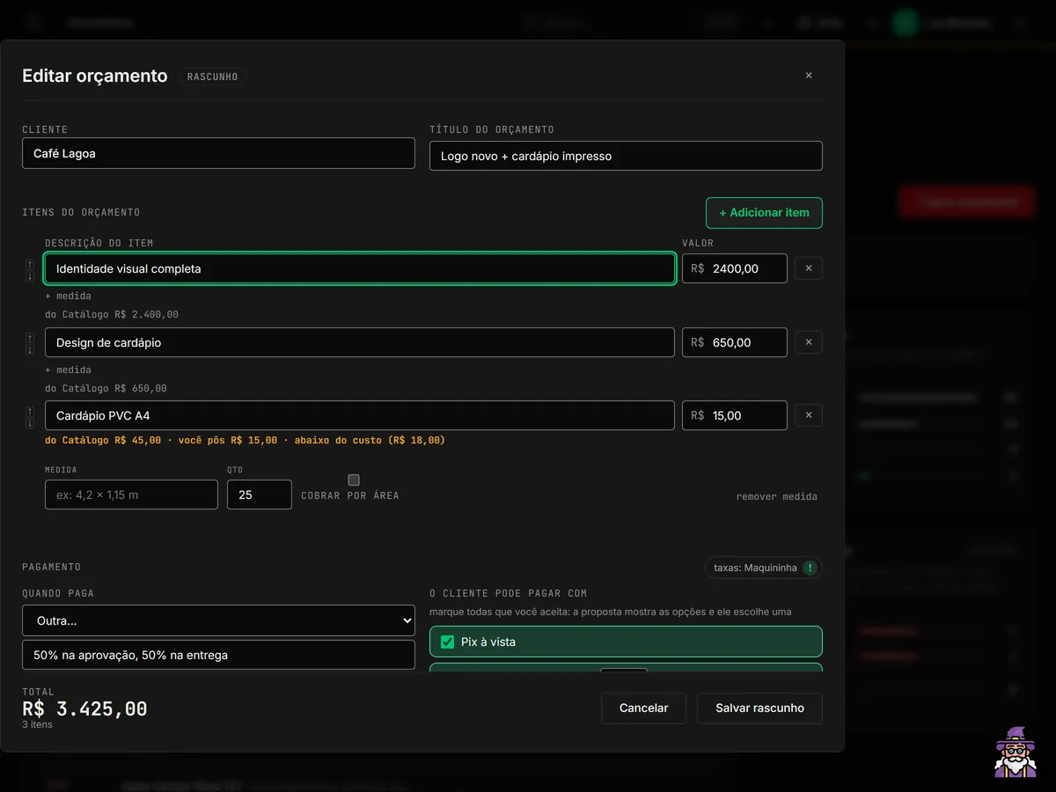
Task: Click the "3 itens" count label
Action: 37,725
